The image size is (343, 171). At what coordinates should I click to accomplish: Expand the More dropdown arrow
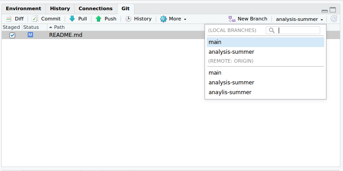(x=185, y=19)
